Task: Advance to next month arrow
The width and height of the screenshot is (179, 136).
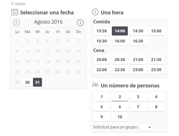Action: pyautogui.click(x=80, y=22)
